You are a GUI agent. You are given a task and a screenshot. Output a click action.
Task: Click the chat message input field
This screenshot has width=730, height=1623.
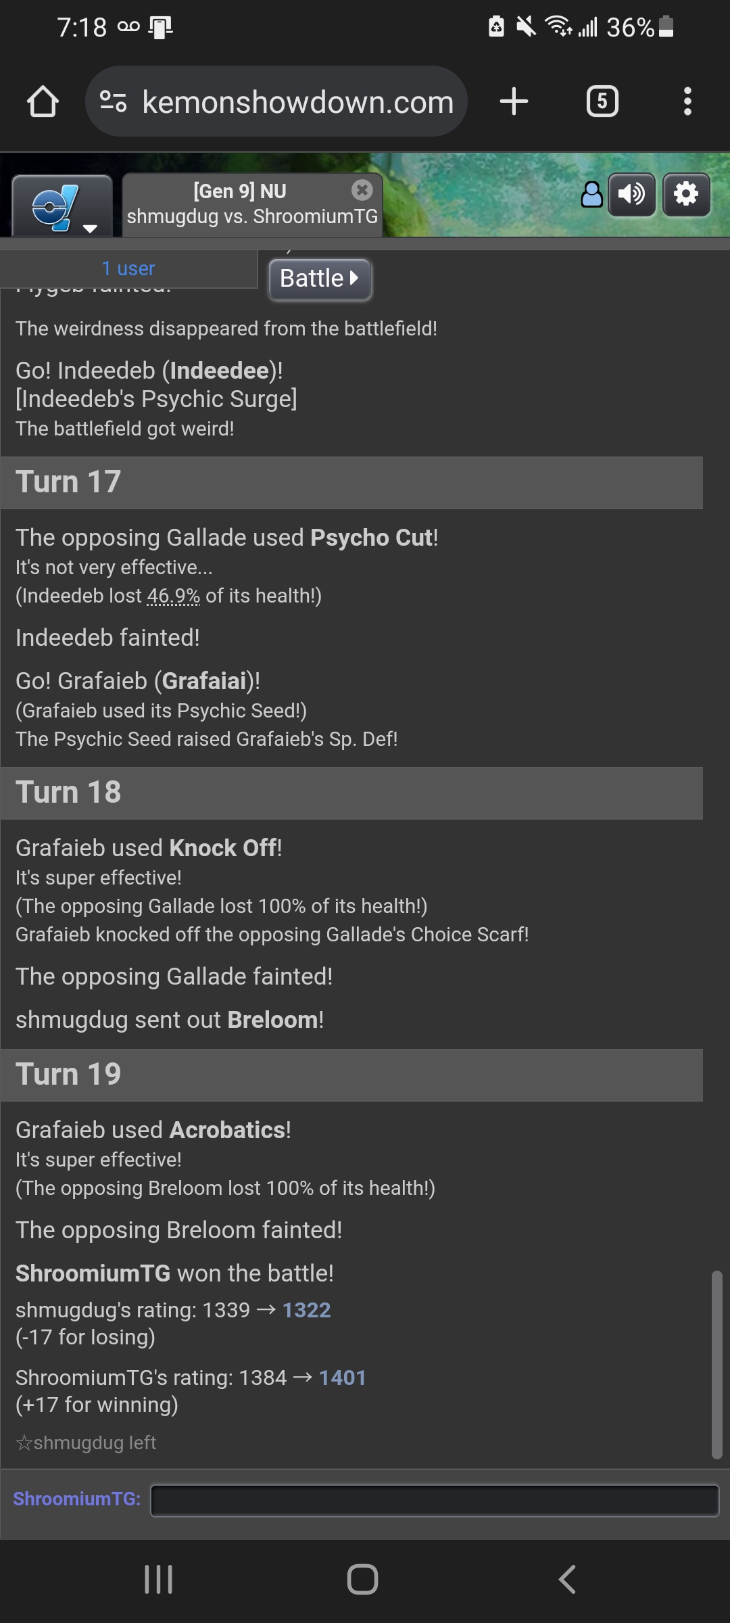[435, 1501]
